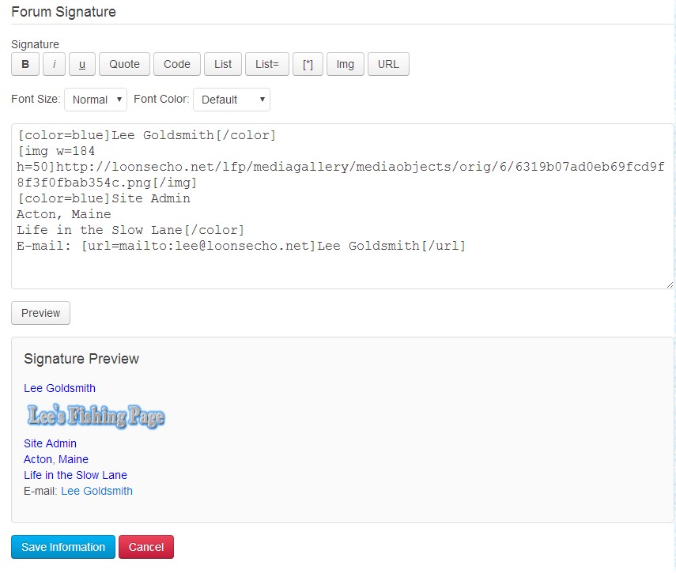Insert list item [*] tag
The width and height of the screenshot is (676, 573).
308,65
